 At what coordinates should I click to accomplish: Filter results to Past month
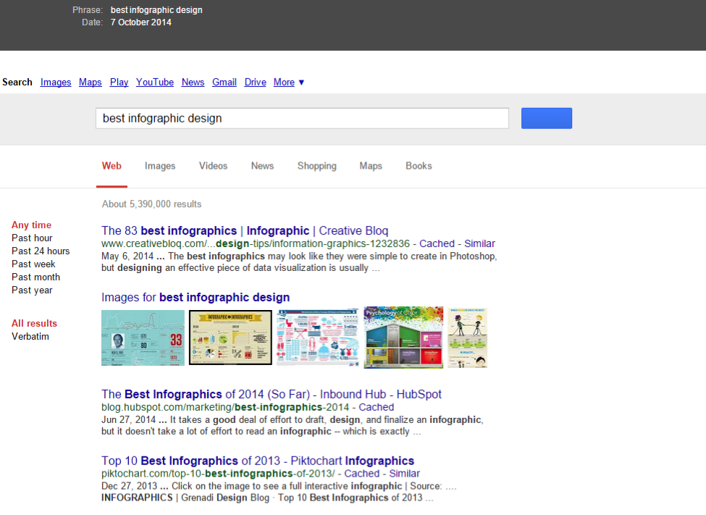(x=35, y=277)
